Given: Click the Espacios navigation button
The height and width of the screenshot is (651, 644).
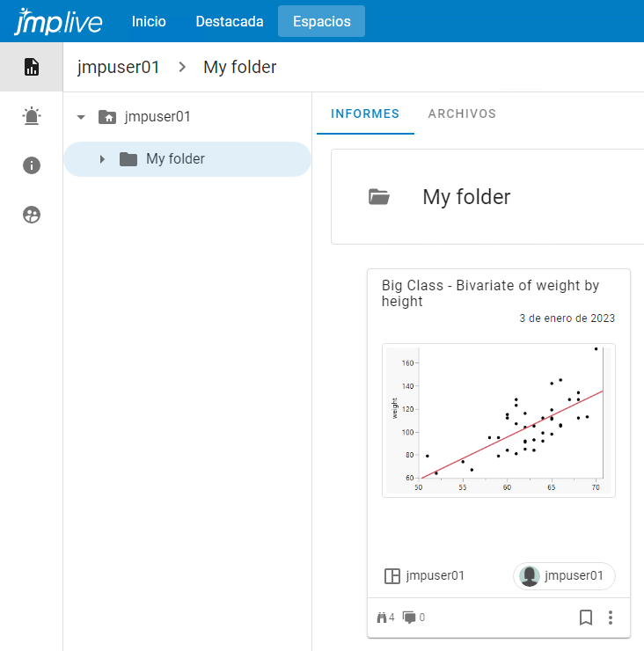Looking at the screenshot, I should tap(321, 21).
